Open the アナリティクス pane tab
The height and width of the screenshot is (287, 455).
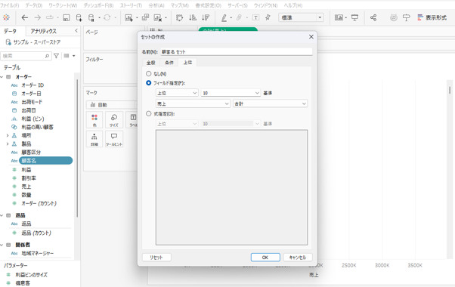coord(44,31)
